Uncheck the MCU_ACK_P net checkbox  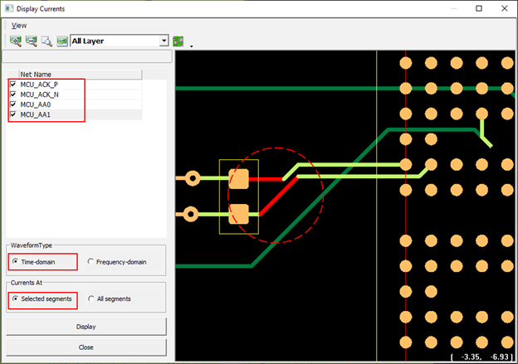point(12,85)
